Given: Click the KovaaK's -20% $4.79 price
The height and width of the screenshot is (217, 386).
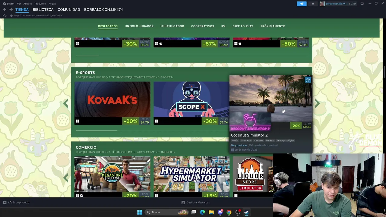Looking at the screenshot, I should coord(136,121).
